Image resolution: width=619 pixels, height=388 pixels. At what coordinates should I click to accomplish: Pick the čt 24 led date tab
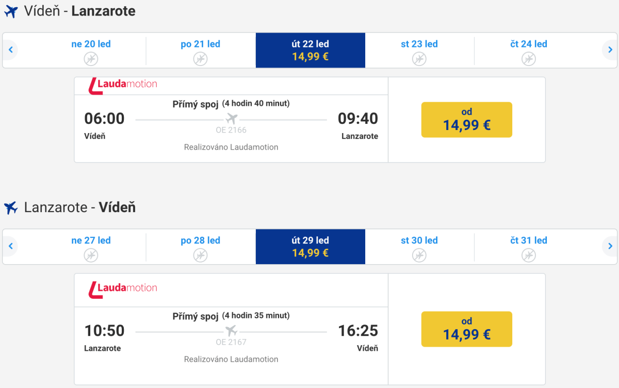528,51
